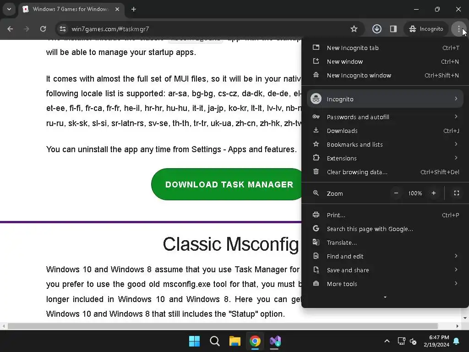Expand Passwords and autofill submenu

click(x=385, y=117)
